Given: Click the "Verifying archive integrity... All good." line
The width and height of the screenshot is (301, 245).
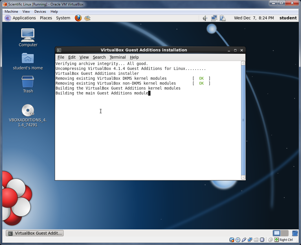Looking at the screenshot, I should [102, 64].
